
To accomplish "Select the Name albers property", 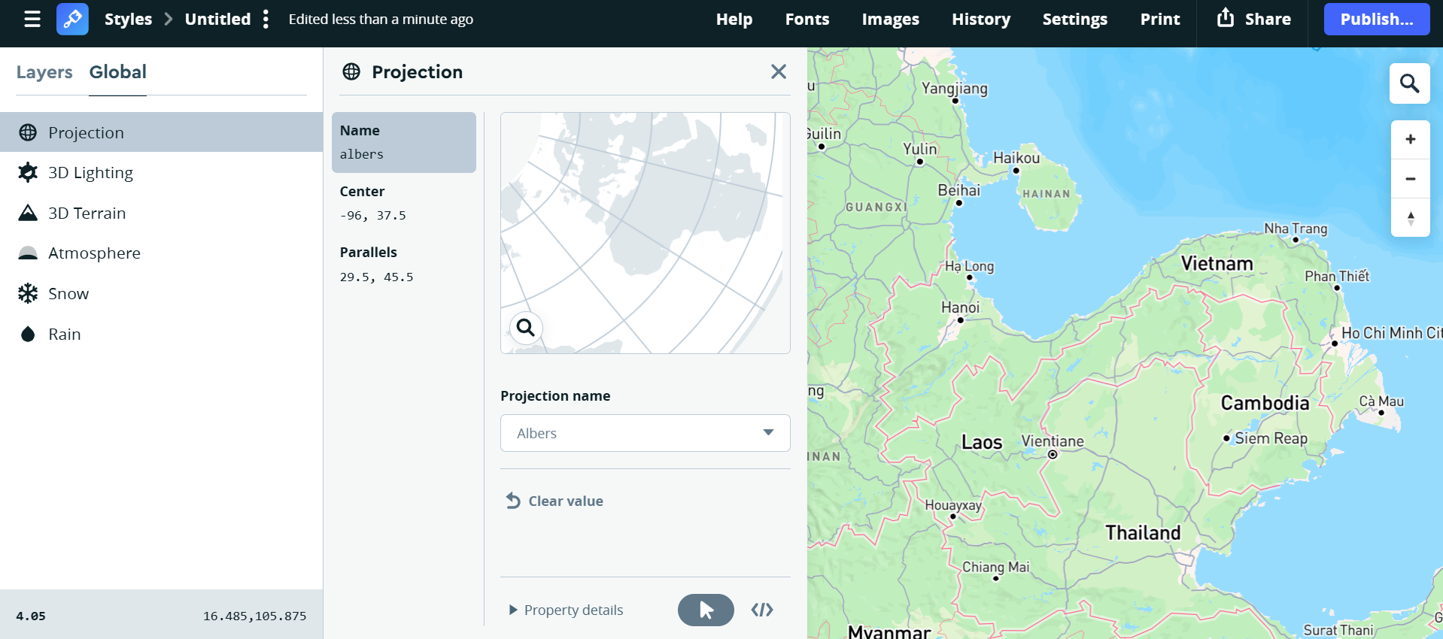I will [404, 142].
